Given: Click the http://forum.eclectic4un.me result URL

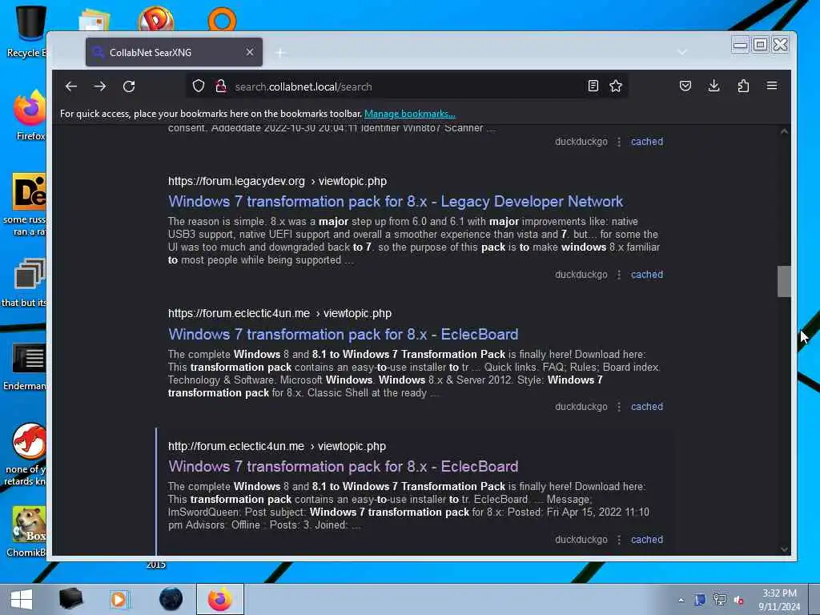Looking at the screenshot, I should pyautogui.click(x=276, y=446).
